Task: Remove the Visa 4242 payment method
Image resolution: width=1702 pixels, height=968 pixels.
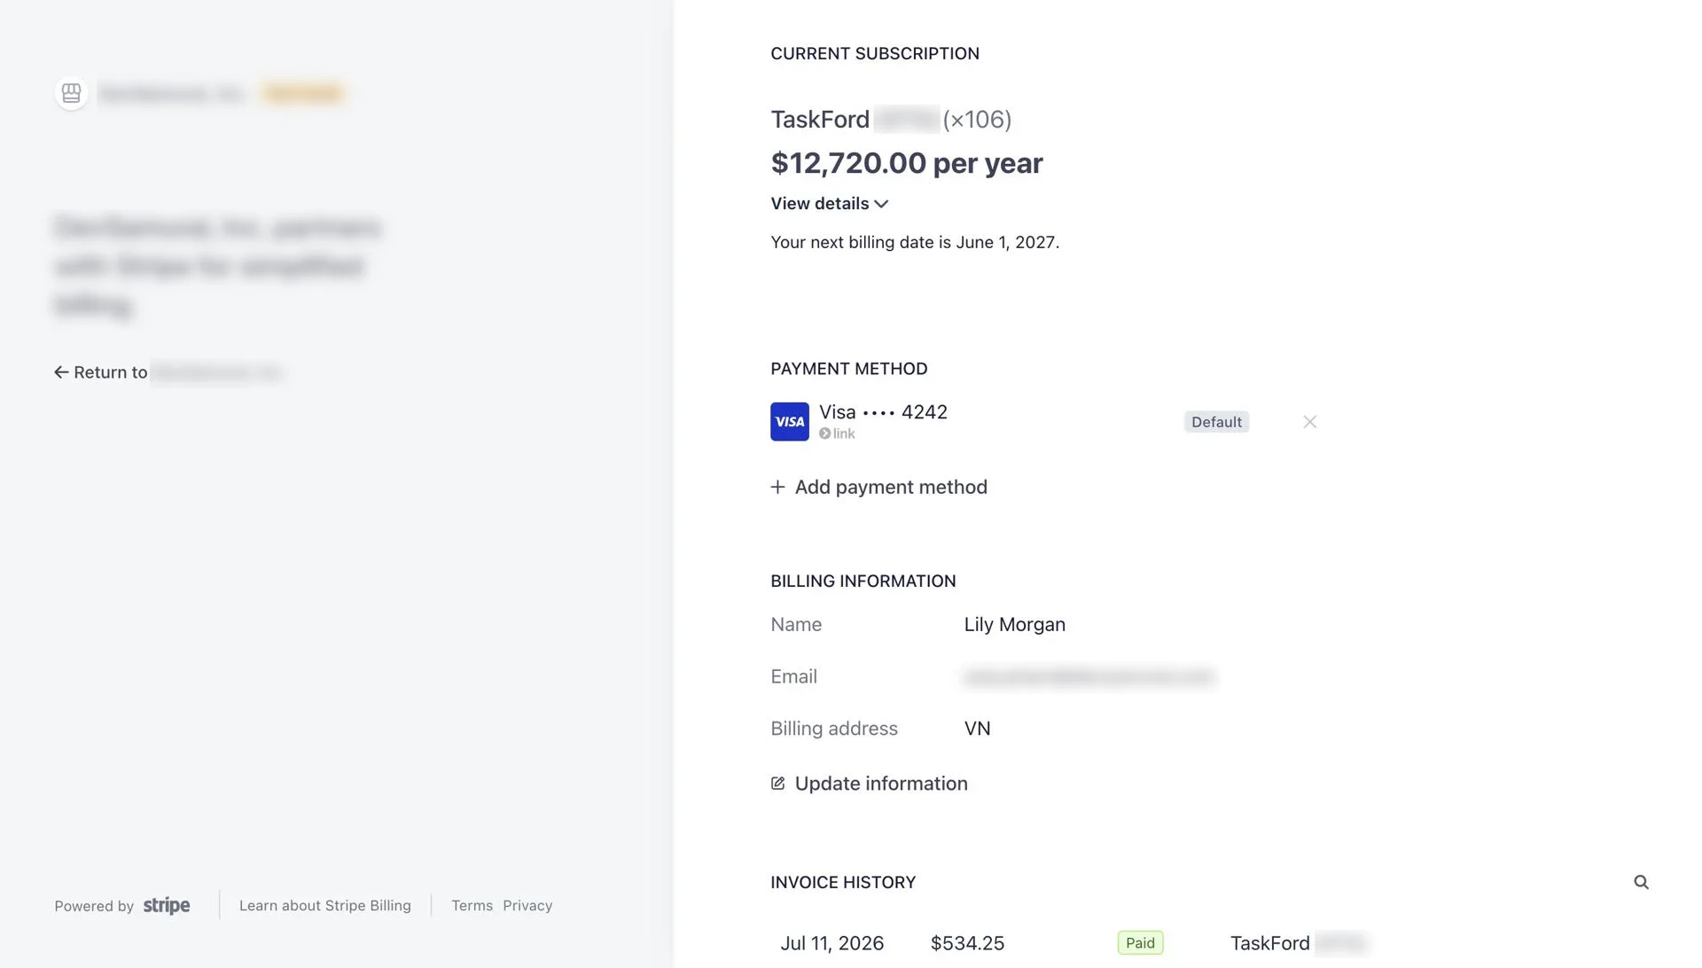Action: point(1309,422)
